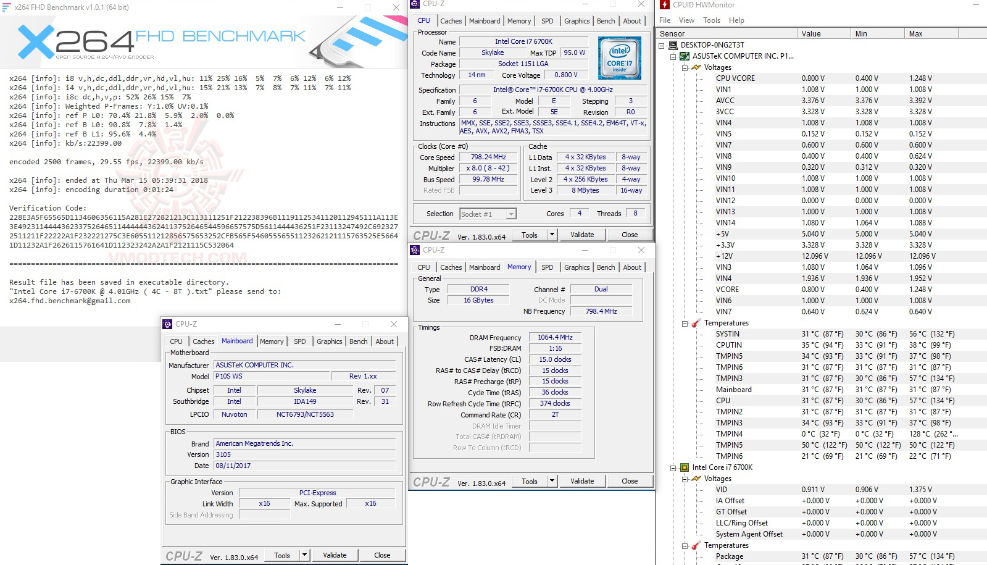Image resolution: width=987 pixels, height=565 pixels.
Task: Click the CPU-Z icon of the Memory window
Action: 415,250
